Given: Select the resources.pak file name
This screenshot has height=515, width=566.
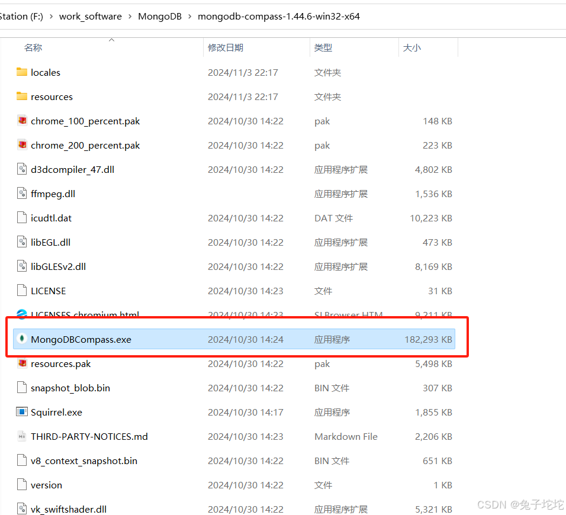Looking at the screenshot, I should click(60, 364).
